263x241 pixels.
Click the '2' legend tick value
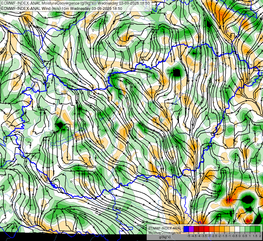coord(260,236)
